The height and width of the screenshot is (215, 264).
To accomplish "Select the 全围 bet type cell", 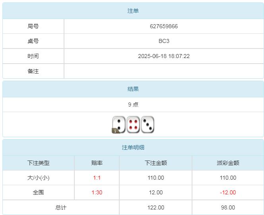I will (x=39, y=192).
